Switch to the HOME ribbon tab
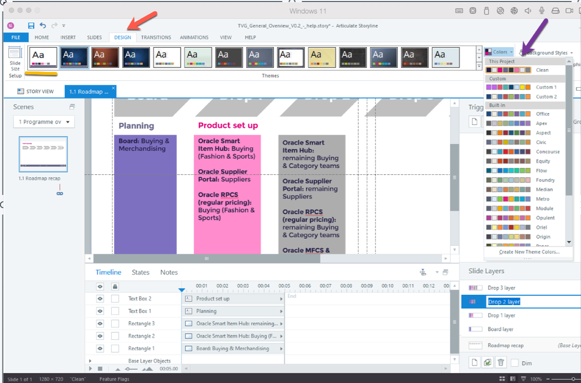581x383 pixels. click(42, 37)
